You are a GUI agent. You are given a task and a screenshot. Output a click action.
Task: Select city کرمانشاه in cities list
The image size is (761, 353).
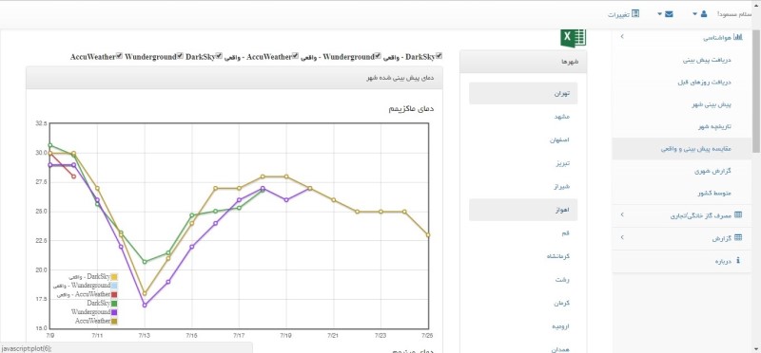point(523,256)
